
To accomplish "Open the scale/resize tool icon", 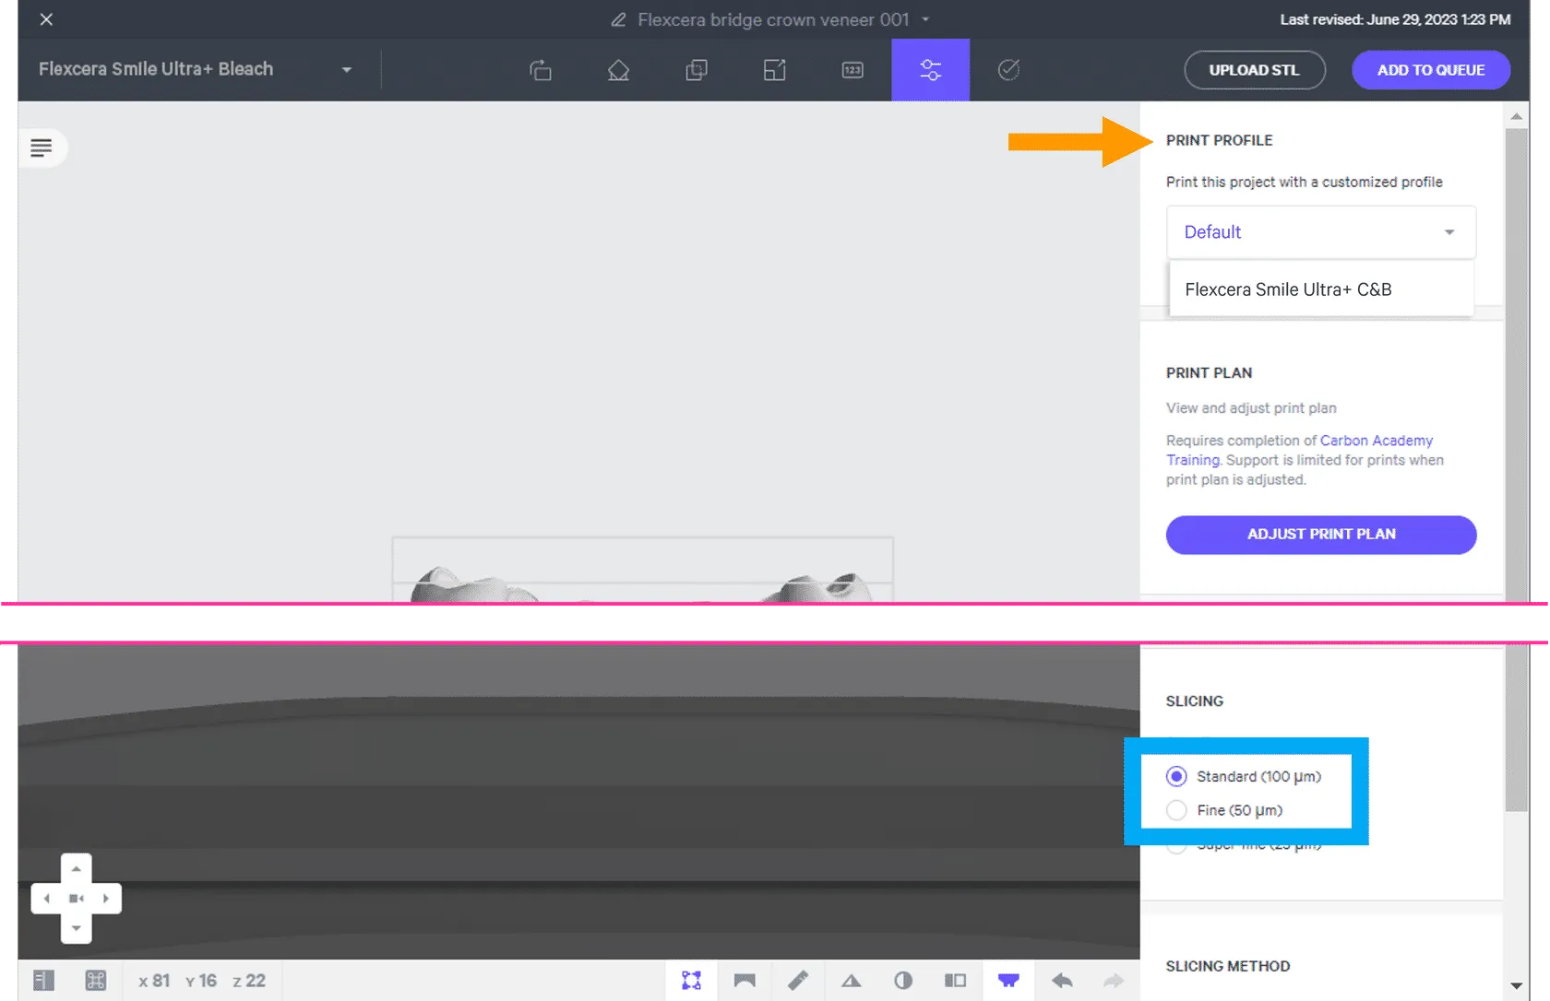I will pyautogui.click(x=775, y=70).
